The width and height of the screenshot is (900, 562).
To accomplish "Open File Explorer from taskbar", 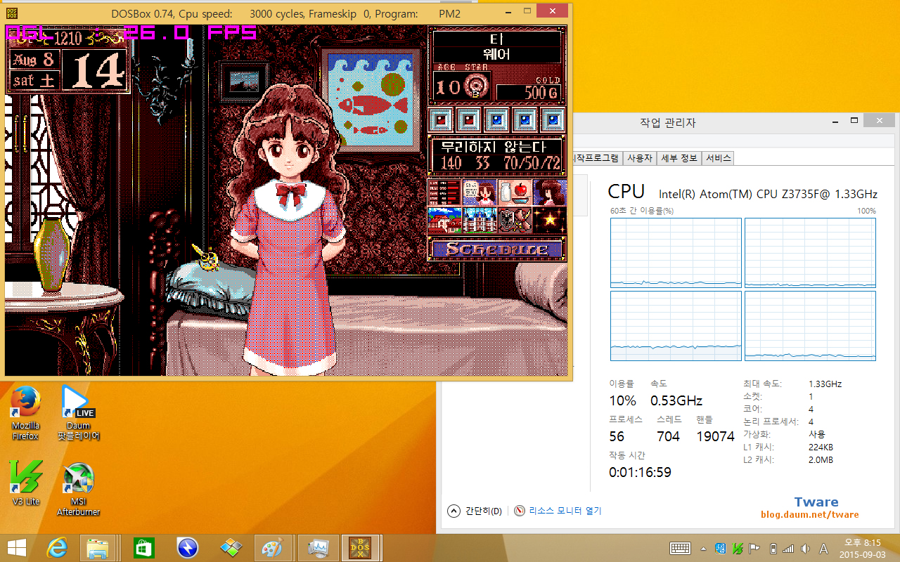I will point(98,547).
